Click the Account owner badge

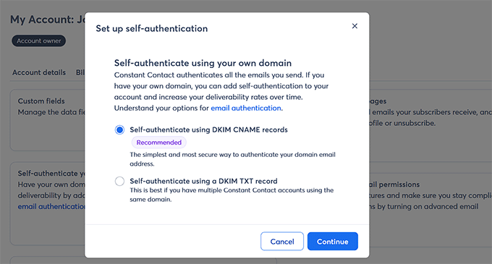[x=39, y=41]
